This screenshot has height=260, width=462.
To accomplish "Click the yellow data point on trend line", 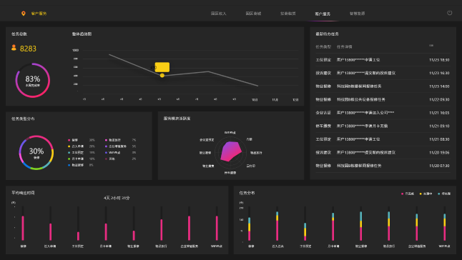I will (162, 76).
